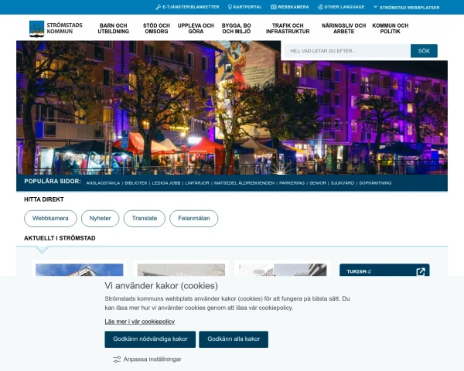Image resolution: width=464 pixels, height=371 pixels.
Task: Click sliders icon beside Anpassa inställningar
Action: pyautogui.click(x=117, y=359)
